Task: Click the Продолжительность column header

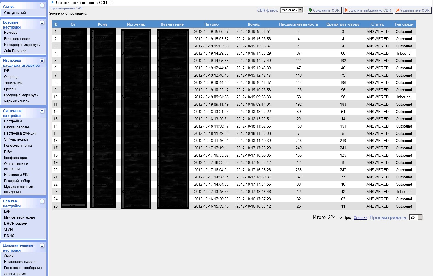Action: coord(299,24)
